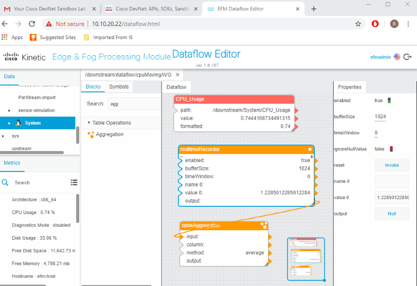Click the Null output button
This screenshot has height=286, width=417.
(x=392, y=214)
